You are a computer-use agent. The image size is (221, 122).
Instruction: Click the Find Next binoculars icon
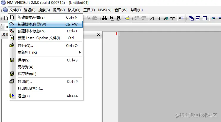(112, 18)
